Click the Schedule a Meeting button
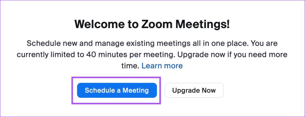This screenshot has width=305, height=117. [x=117, y=90]
